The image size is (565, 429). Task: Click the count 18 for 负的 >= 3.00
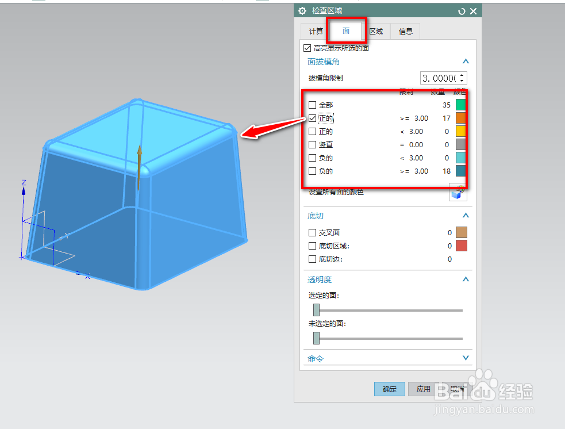(447, 171)
